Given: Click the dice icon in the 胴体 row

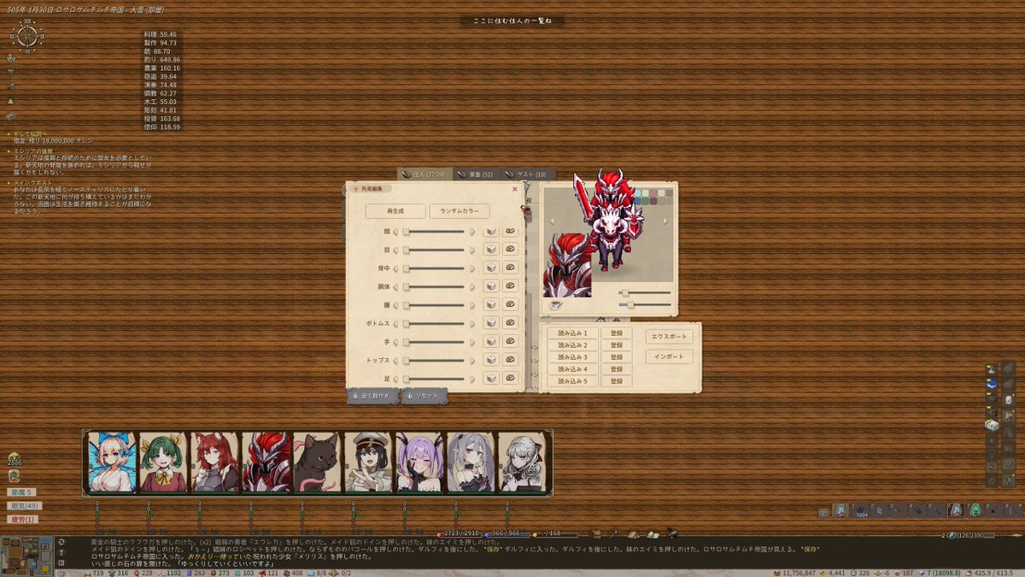Looking at the screenshot, I should pos(491,286).
